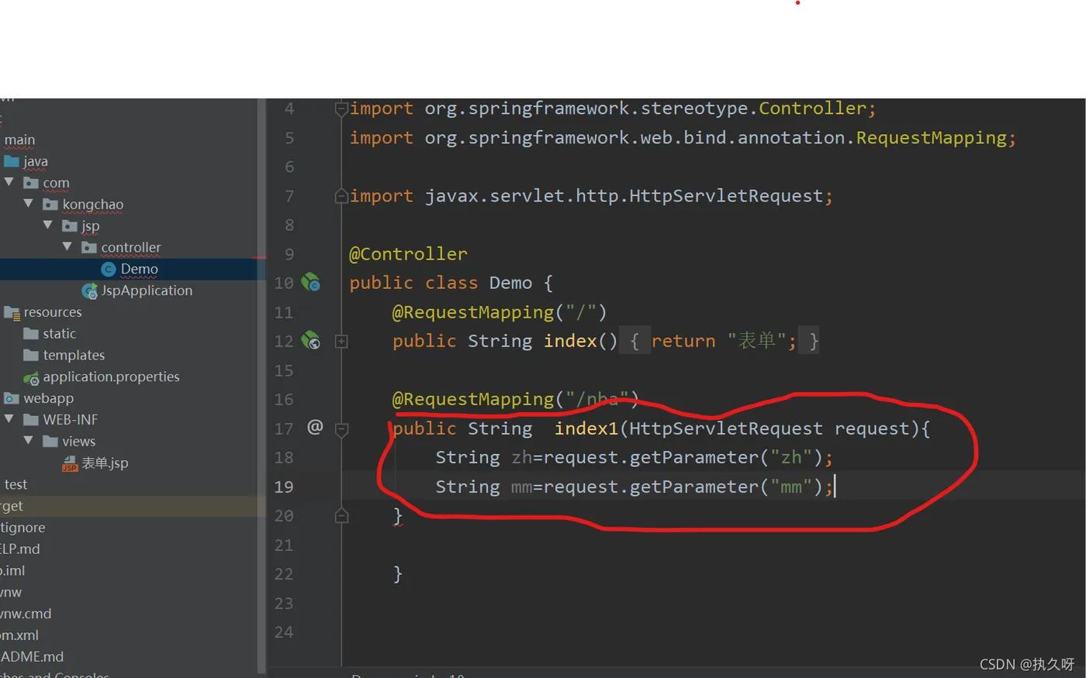The image size is (1086, 678).
Task: Select the templates folder row
Action: click(x=133, y=355)
